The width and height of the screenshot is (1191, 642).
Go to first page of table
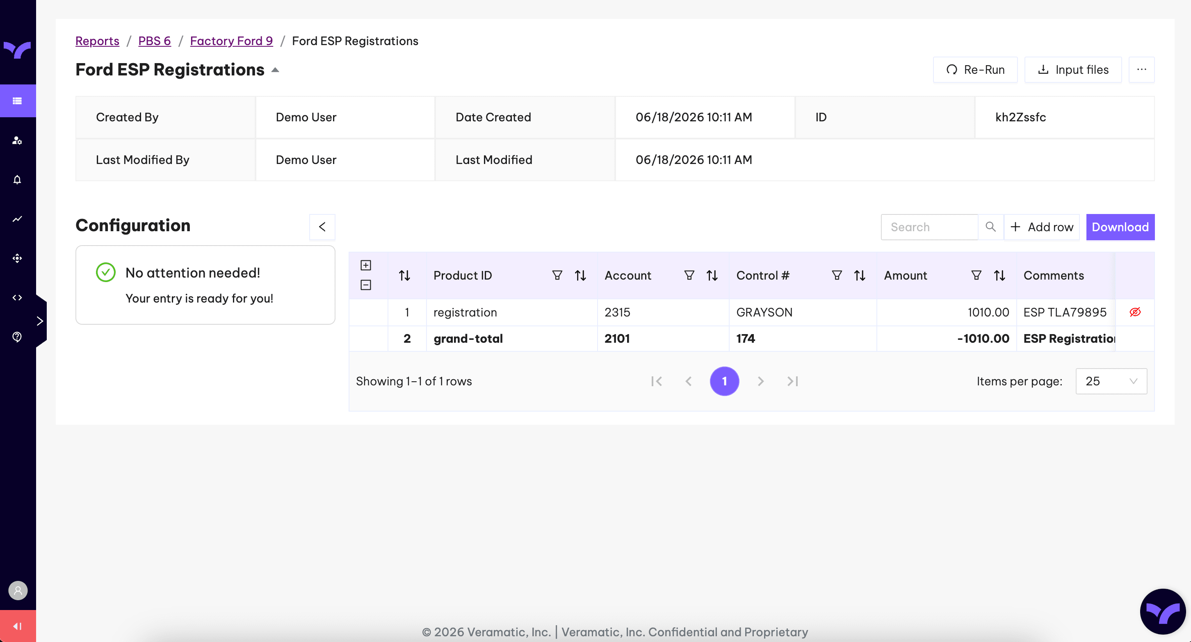[x=656, y=381]
